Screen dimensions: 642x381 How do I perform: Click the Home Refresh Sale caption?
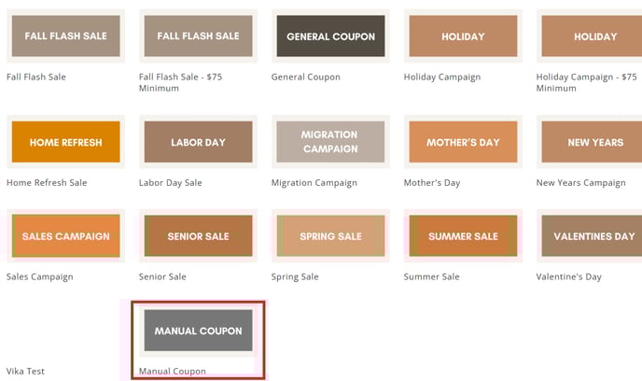coord(47,183)
